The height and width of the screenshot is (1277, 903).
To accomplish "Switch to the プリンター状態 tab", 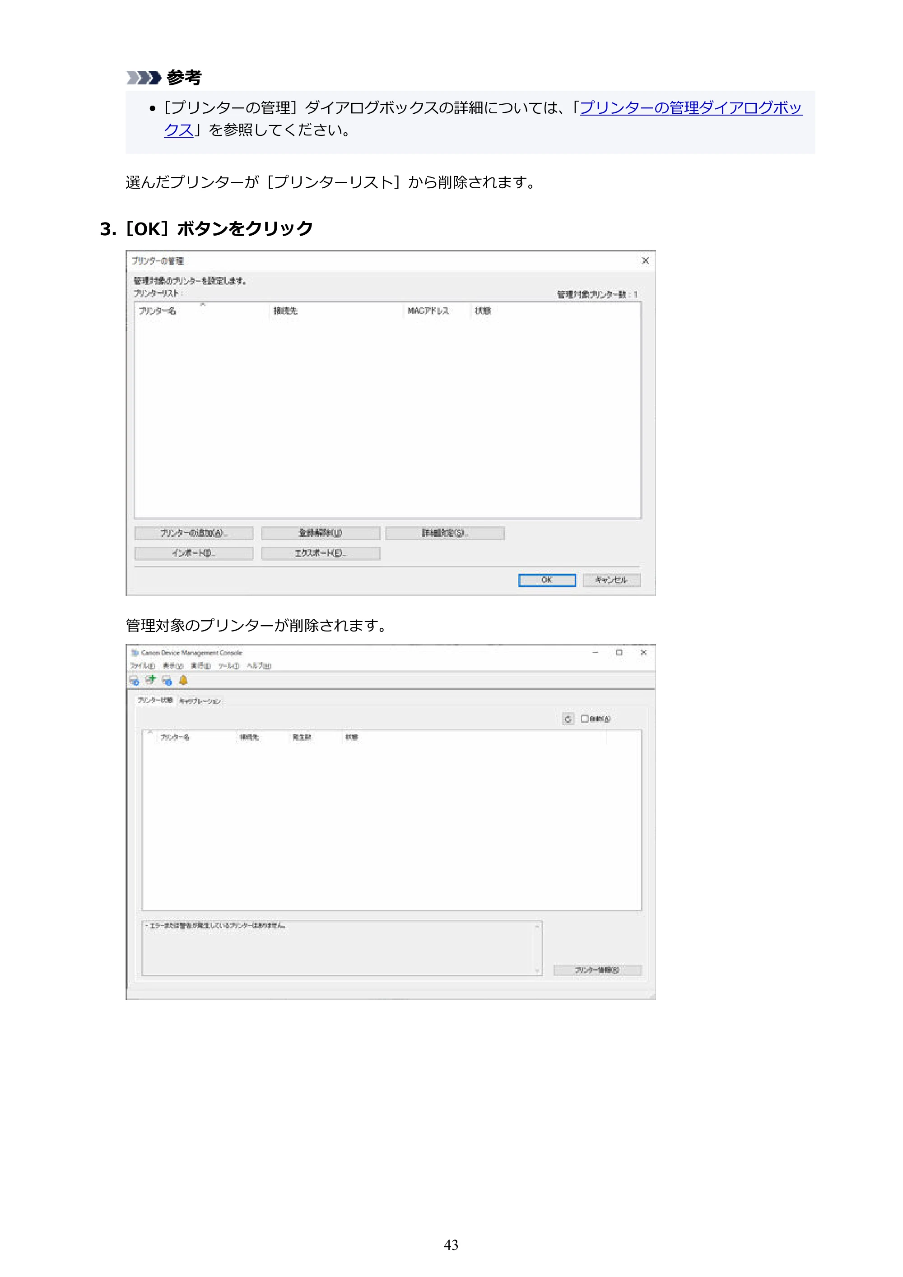I will 155,700.
